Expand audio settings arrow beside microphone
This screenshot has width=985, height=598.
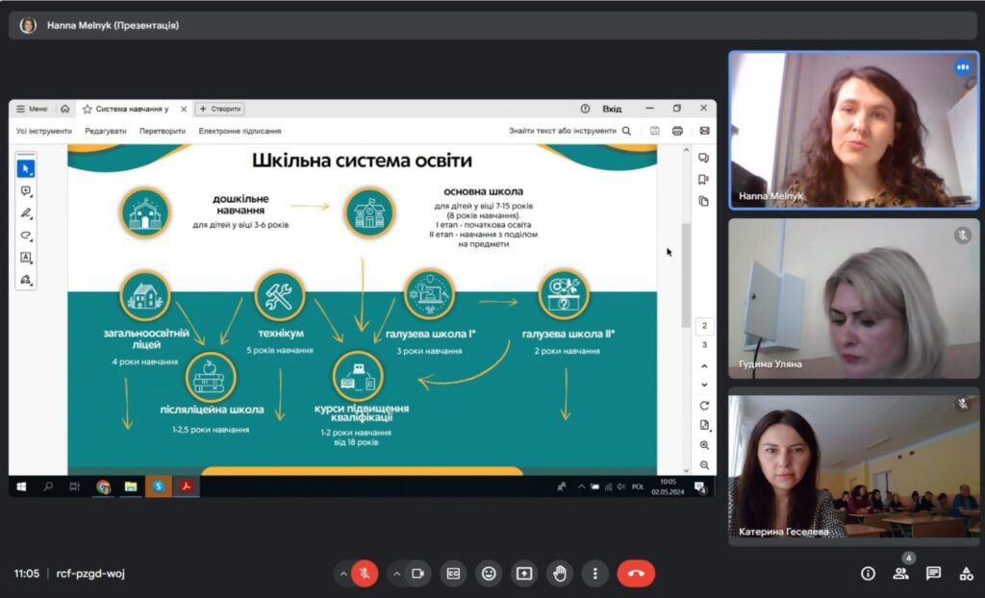(x=342, y=573)
